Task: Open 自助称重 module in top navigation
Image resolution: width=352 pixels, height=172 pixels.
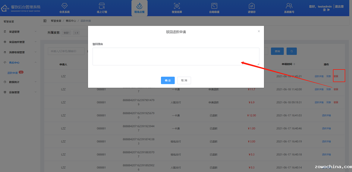Action: tap(214, 8)
